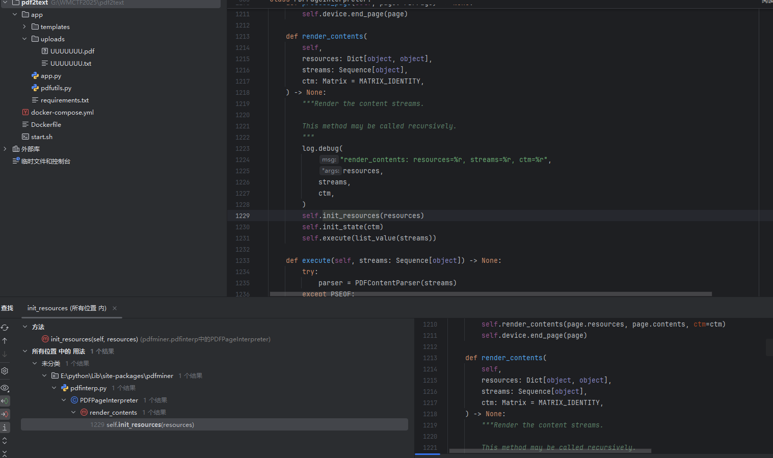Collapse the 方法 group
773x458 pixels.
click(x=25, y=327)
